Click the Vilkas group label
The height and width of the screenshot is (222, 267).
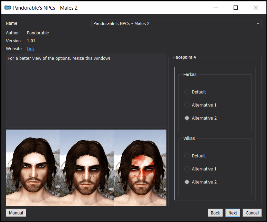pyautogui.click(x=189, y=138)
